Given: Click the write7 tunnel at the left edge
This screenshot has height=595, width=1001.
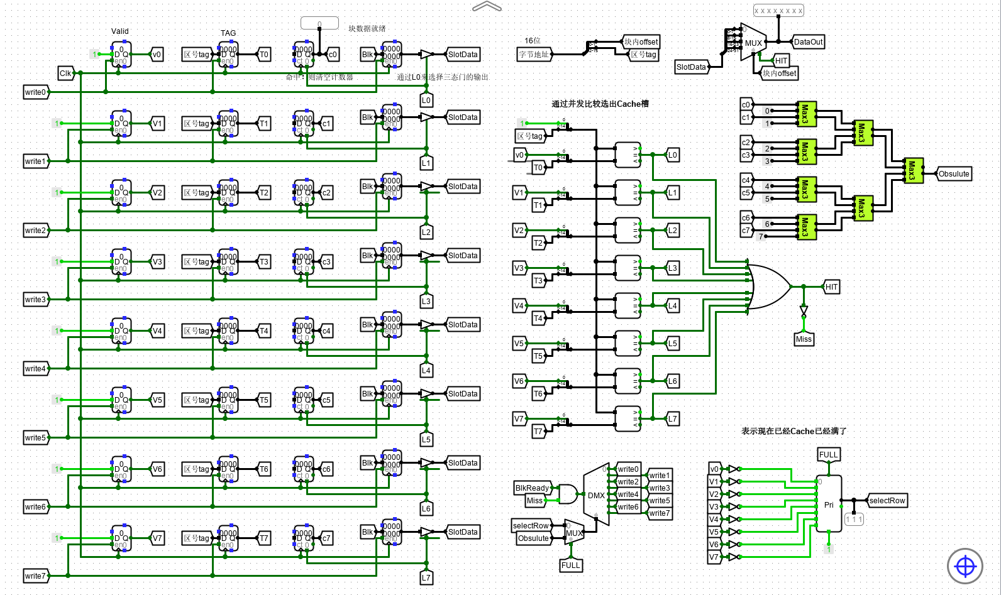Looking at the screenshot, I should pos(36,576).
